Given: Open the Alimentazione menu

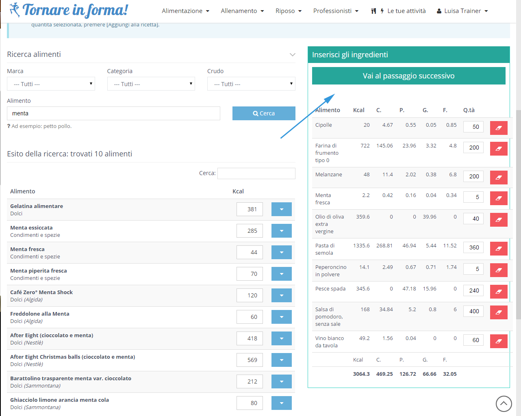Looking at the screenshot, I should pos(185,11).
